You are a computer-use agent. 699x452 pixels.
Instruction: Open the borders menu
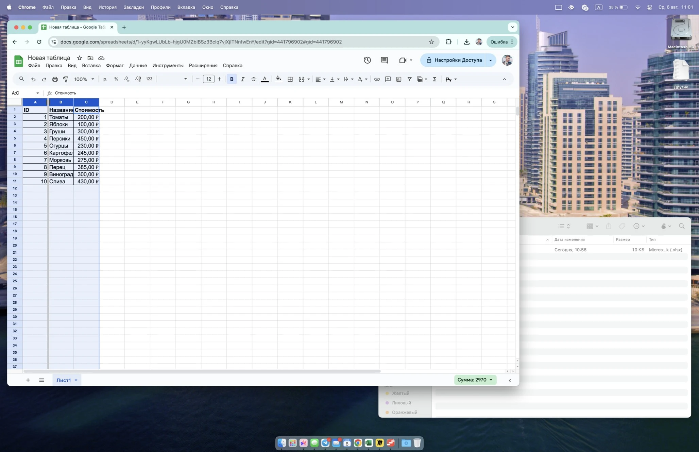click(x=290, y=79)
